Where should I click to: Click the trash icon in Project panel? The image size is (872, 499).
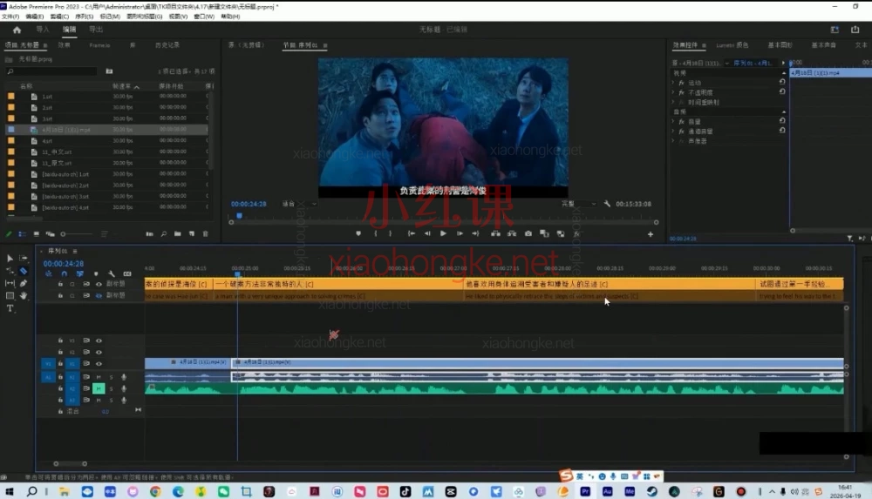point(205,234)
